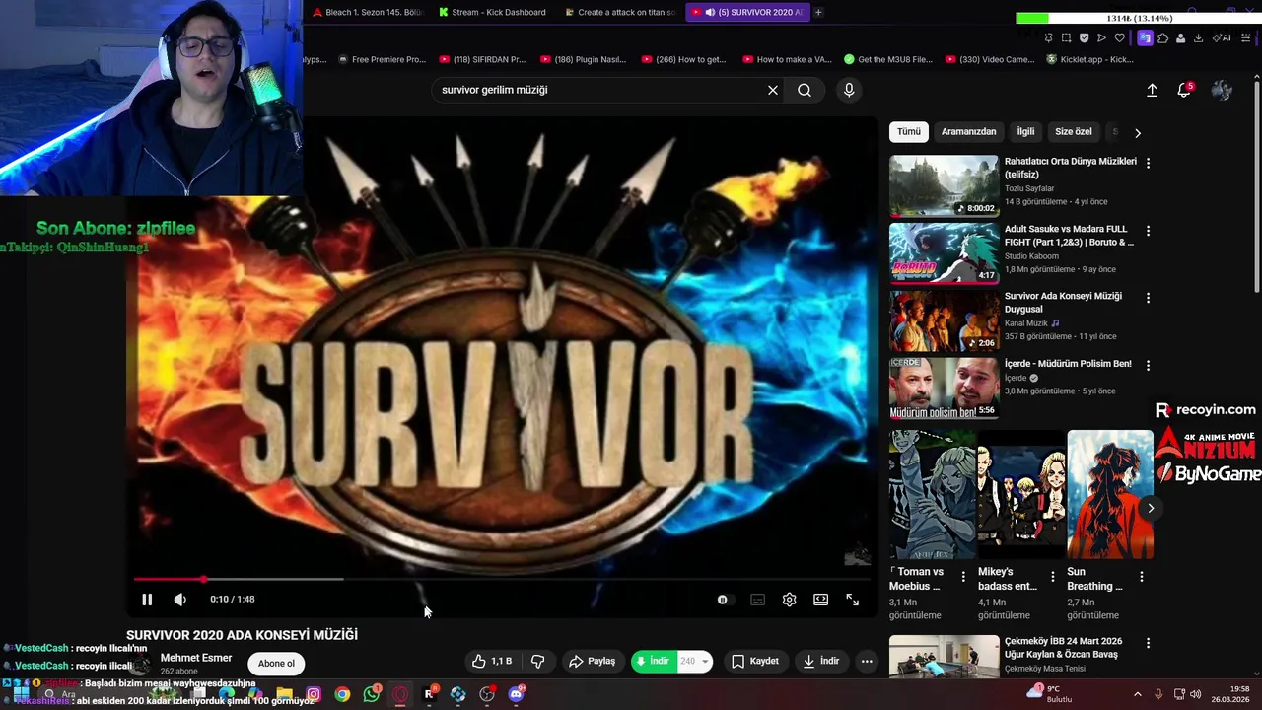
Task: Open the YouTube upload/create icon
Action: [1152, 90]
